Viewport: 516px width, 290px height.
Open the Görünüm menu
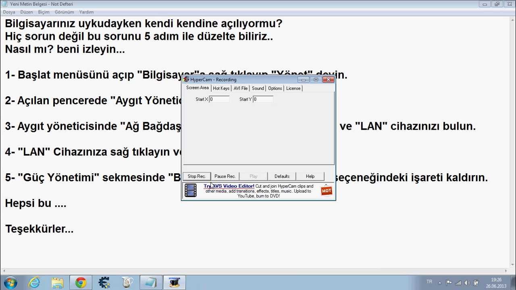(64, 12)
